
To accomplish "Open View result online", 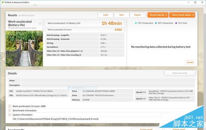I will point(182,15).
